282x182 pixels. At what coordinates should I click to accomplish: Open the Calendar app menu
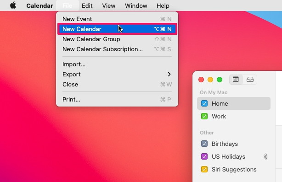click(x=39, y=6)
